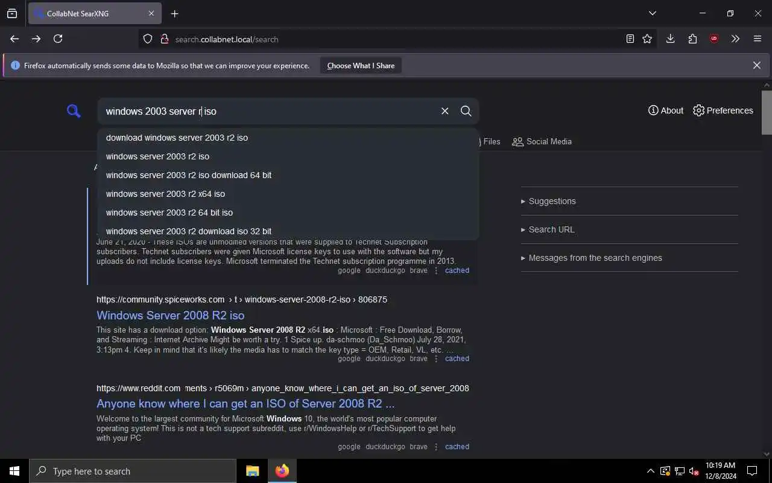Open the more options dots for Technet ISOs result
Screen dimensions: 772x483
point(436,270)
